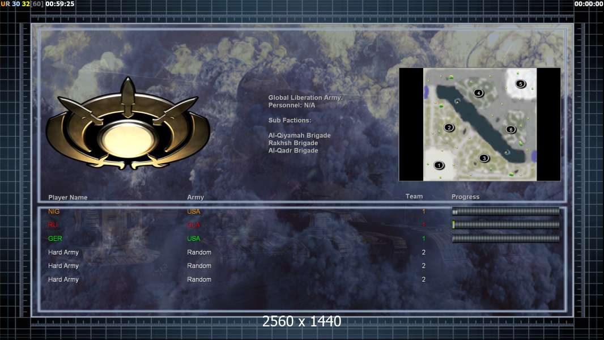The image size is (604, 340).
Task: Click Al-Qadr Brigade sub faction text
Action: pyautogui.click(x=293, y=151)
